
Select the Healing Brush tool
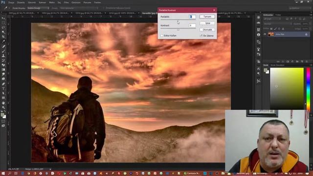[3, 46]
